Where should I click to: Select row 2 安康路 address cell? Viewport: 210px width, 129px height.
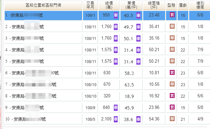coord(43,27)
